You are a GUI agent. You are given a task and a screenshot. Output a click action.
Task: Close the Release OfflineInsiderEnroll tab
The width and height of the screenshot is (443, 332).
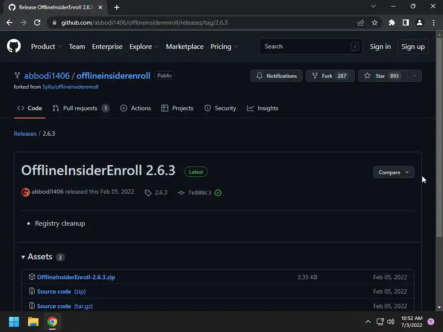coord(100,7)
